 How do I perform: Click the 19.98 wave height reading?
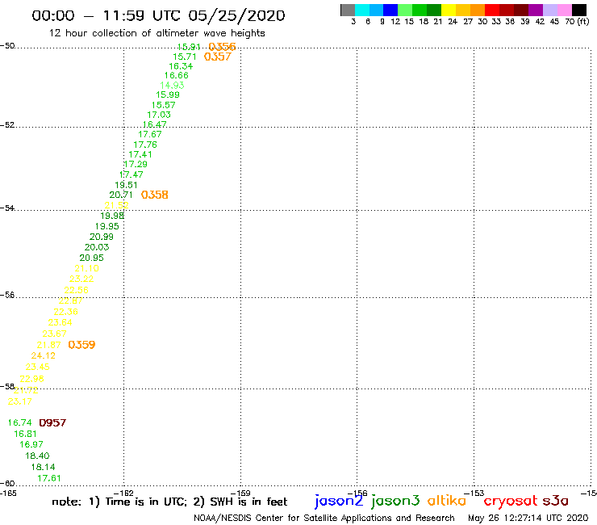coord(112,216)
